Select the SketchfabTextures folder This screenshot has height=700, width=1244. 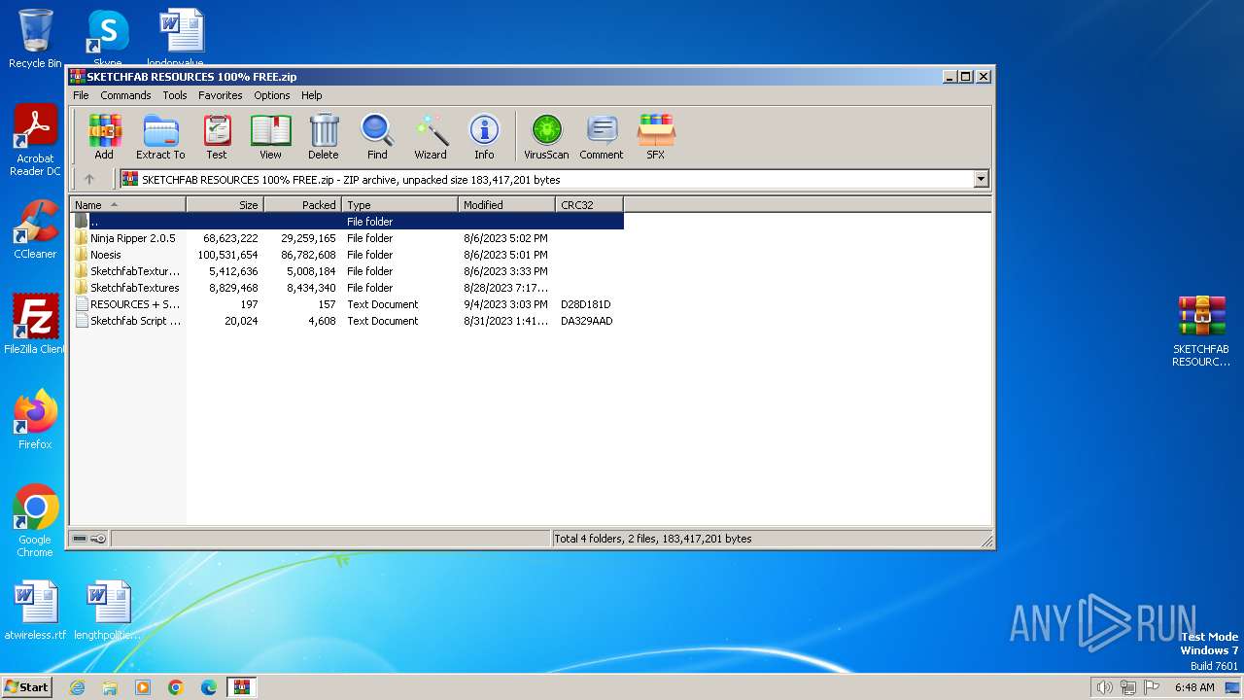tap(347, 288)
